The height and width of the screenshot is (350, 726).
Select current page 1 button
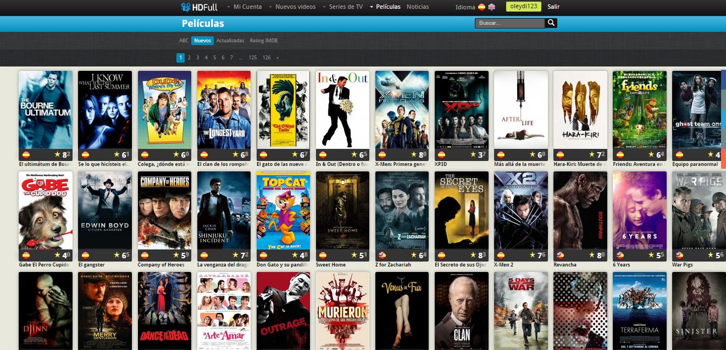pyautogui.click(x=180, y=57)
